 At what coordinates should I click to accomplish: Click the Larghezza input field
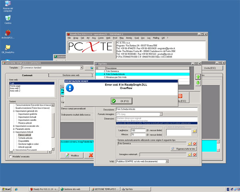pos(138,130)
